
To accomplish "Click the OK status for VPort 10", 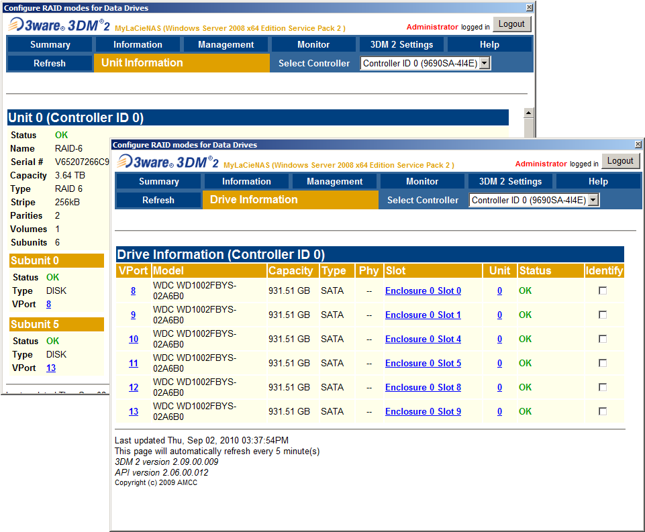I will (525, 339).
